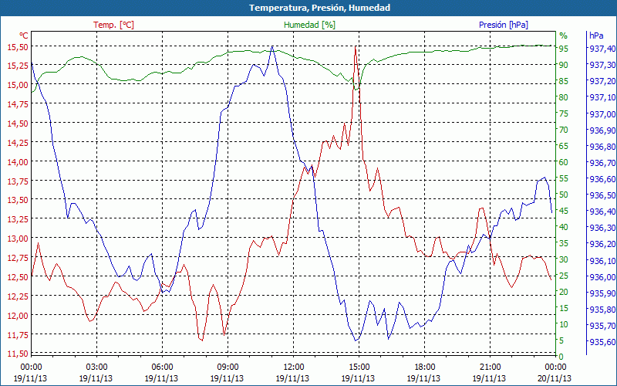The height and width of the screenshot is (386, 617).
Task: Click the 935,90 pressure axis value
Action: (x=601, y=294)
